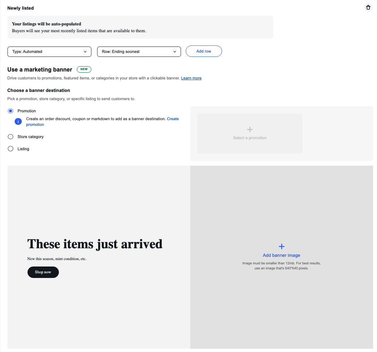Click the Shop now button in banner preview
This screenshot has width=377, height=352.
43,272
